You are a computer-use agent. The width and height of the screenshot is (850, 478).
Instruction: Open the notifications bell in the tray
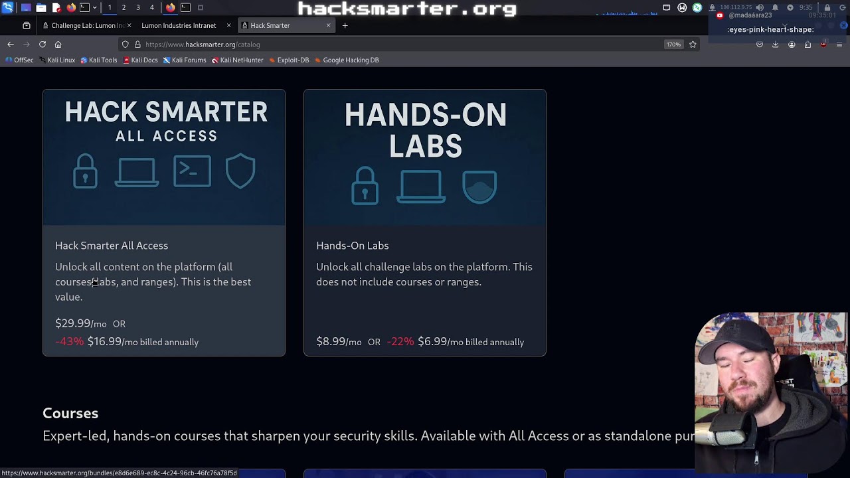tap(775, 7)
